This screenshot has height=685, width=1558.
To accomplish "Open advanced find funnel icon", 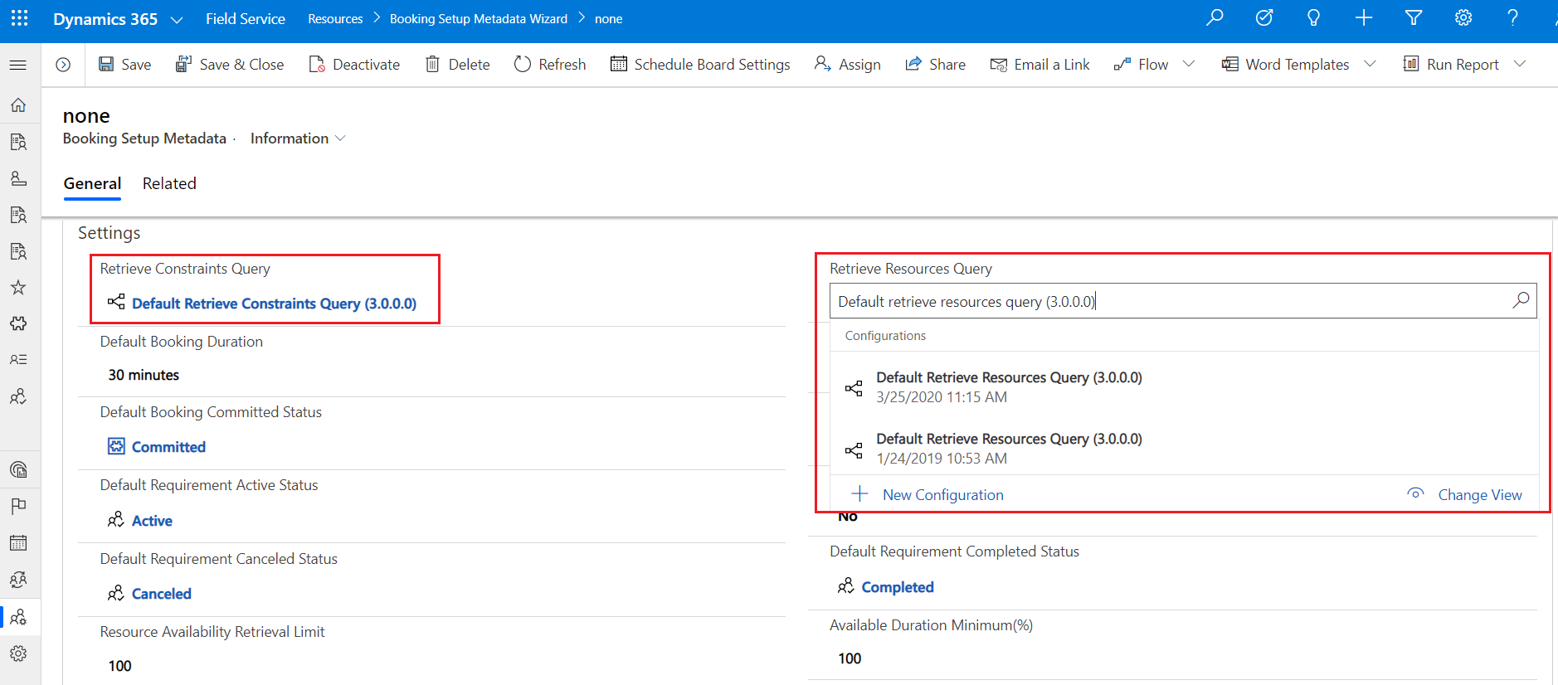I will pyautogui.click(x=1414, y=18).
